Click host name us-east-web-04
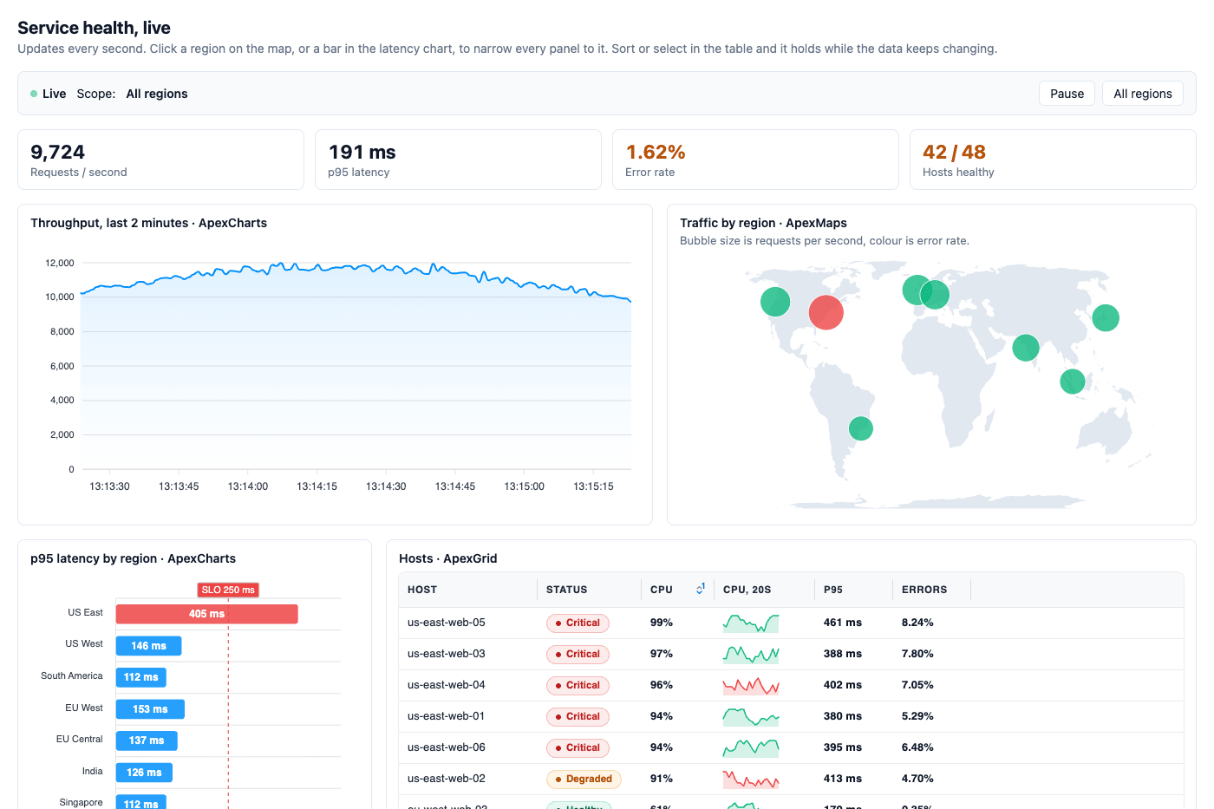The image size is (1214, 809). 447,685
